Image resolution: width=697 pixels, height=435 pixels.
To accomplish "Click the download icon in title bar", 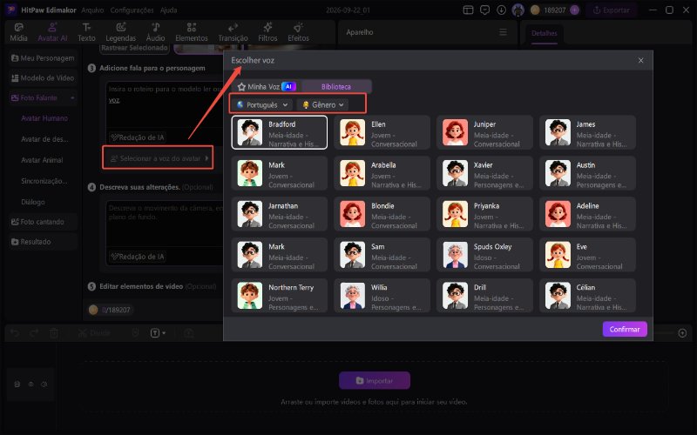I will tap(502, 10).
